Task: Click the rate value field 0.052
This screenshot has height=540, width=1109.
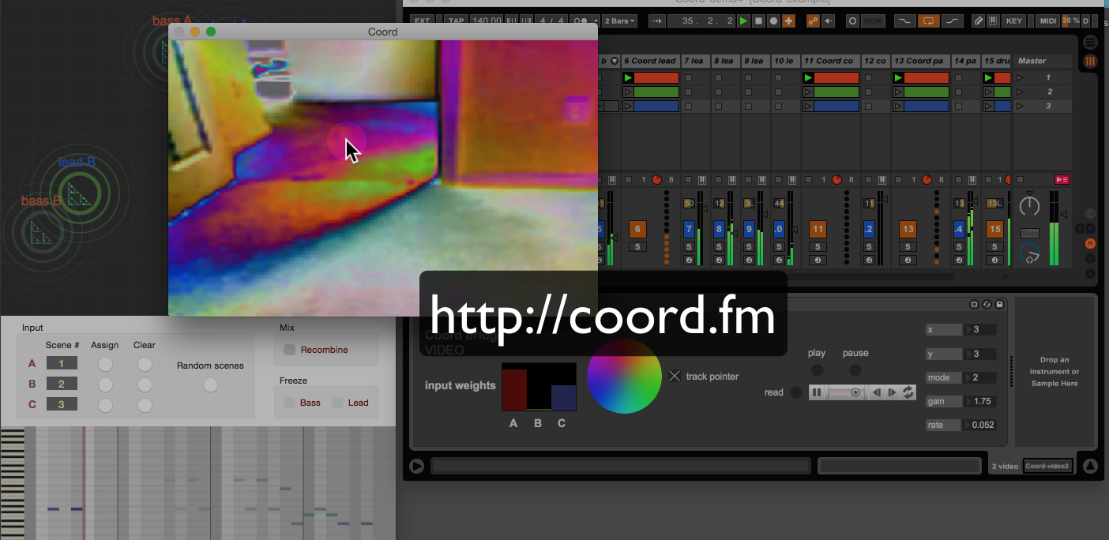Action: click(980, 425)
